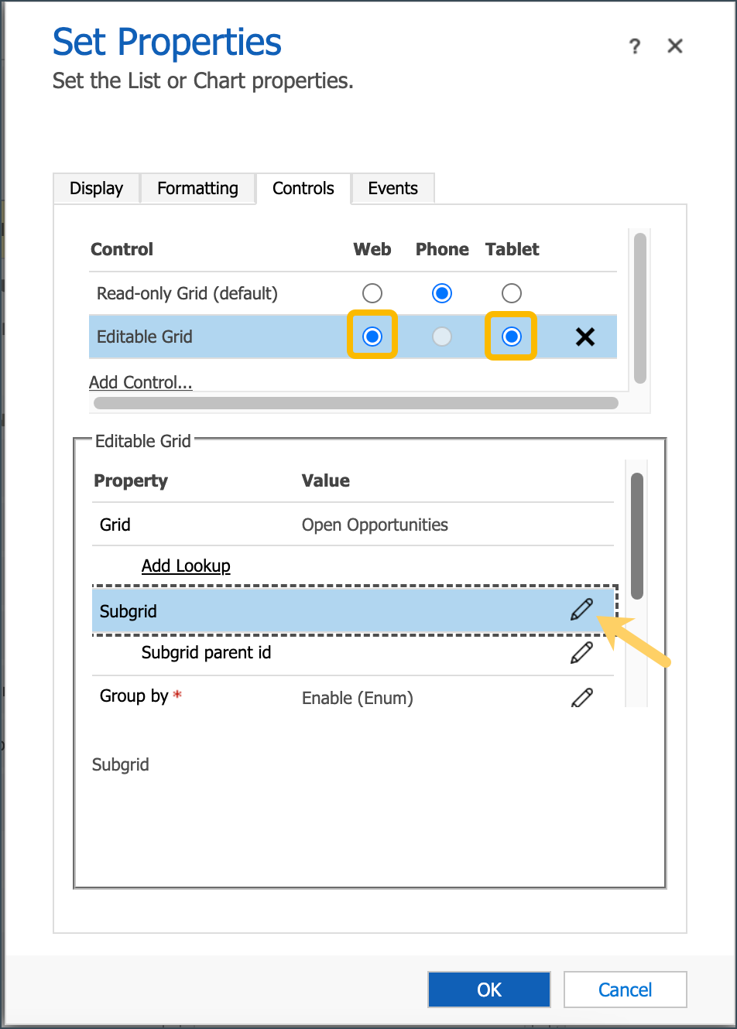Click the controls list vertical scrollbar
This screenshot has height=1029, width=737.
tap(639, 309)
